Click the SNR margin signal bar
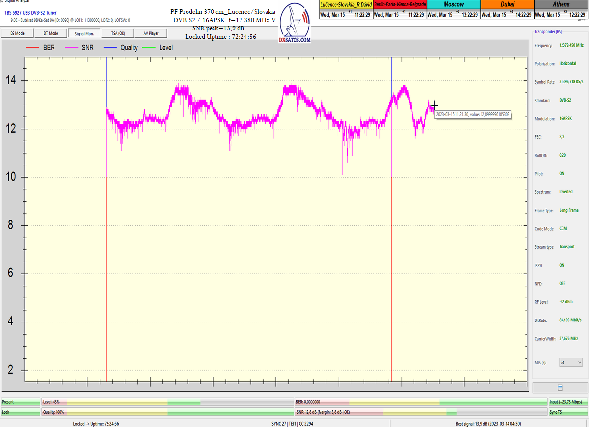This screenshot has height=427, width=589. coord(421,412)
